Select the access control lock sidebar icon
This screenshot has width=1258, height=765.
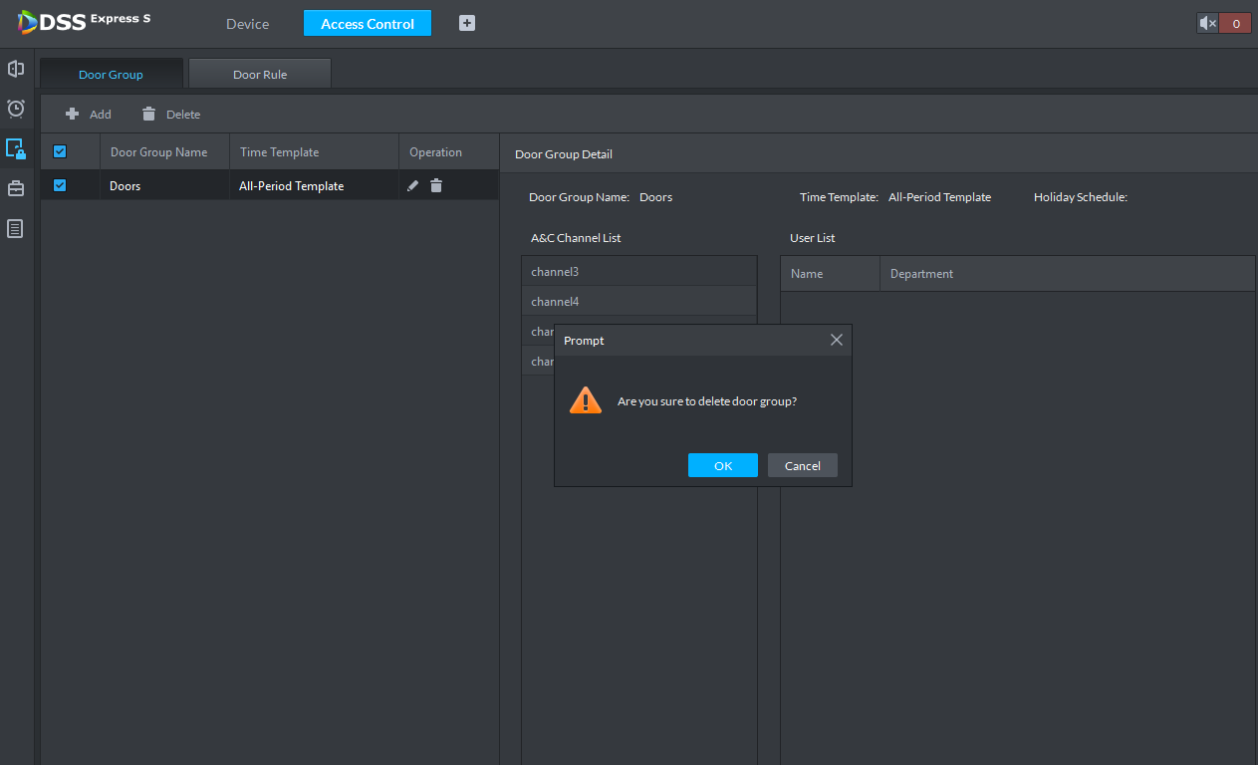pyautogui.click(x=16, y=149)
